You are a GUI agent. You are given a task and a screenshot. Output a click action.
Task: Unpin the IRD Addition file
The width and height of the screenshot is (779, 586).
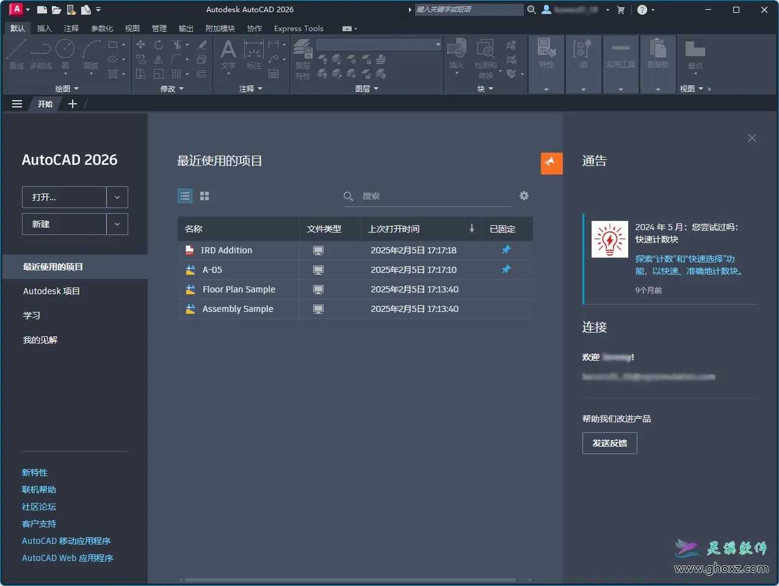[x=506, y=250]
